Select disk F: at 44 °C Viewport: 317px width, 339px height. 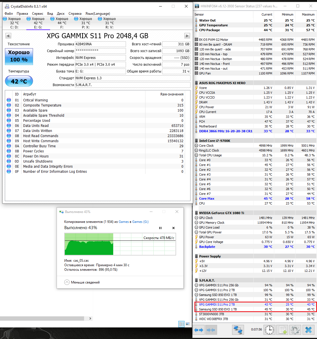click(62, 23)
